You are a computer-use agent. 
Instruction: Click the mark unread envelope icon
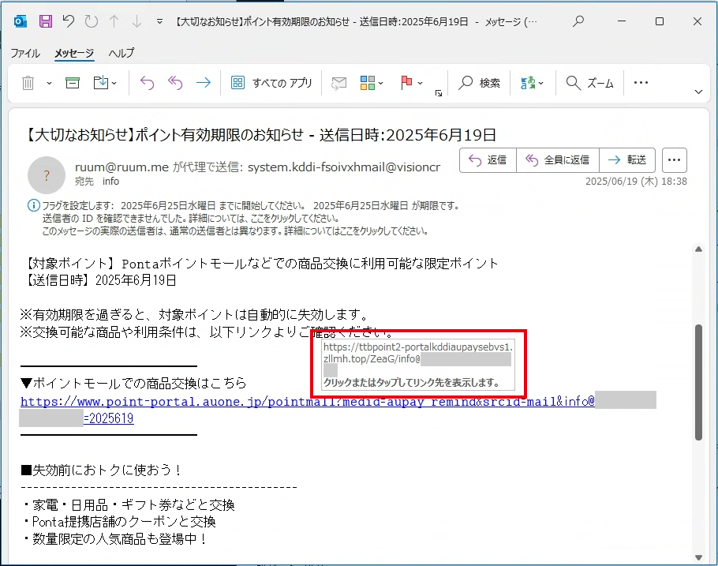338,83
